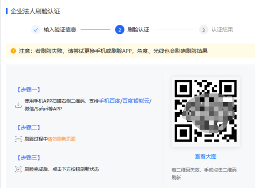Click the 【步骤二】 heading
The height and width of the screenshot is (188, 255).
(x=29, y=128)
